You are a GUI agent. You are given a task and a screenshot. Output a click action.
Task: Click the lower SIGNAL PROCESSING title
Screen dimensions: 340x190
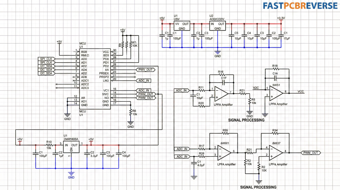[258, 187]
